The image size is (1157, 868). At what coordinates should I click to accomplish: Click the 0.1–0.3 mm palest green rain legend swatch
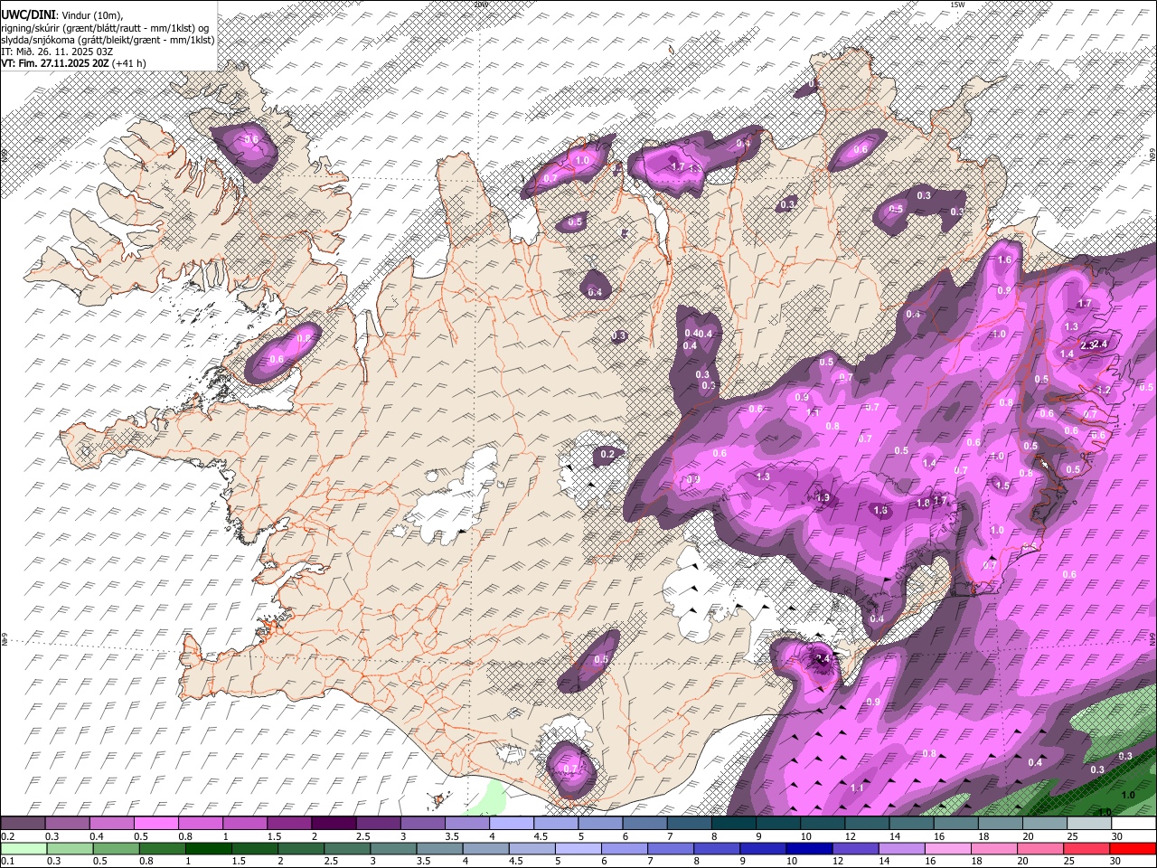(24, 848)
